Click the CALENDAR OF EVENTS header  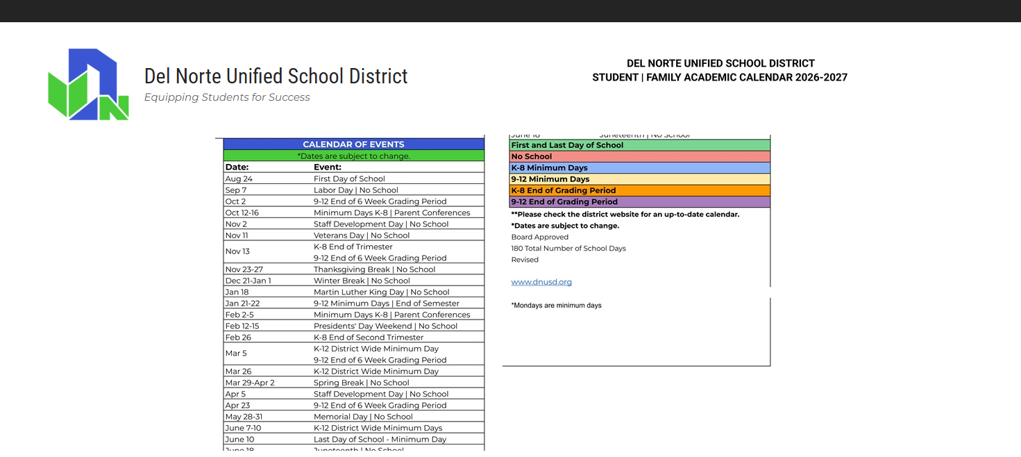(x=353, y=144)
